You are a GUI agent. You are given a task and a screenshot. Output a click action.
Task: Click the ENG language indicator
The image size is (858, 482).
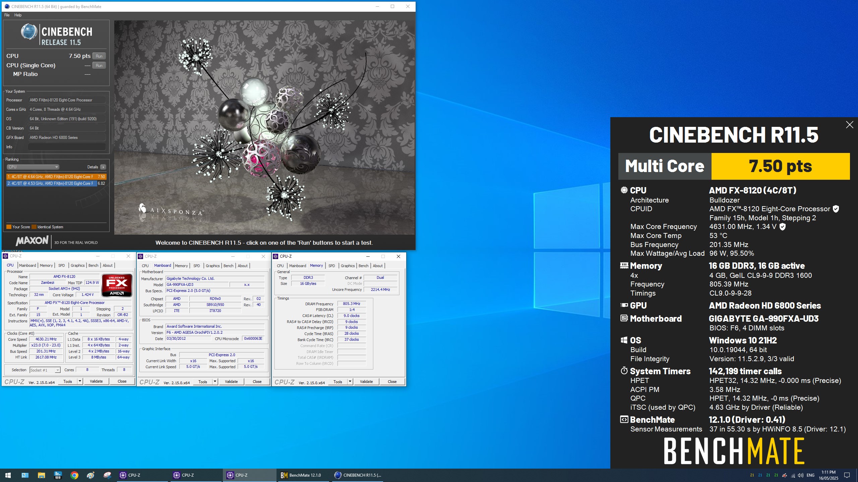pyautogui.click(x=810, y=475)
